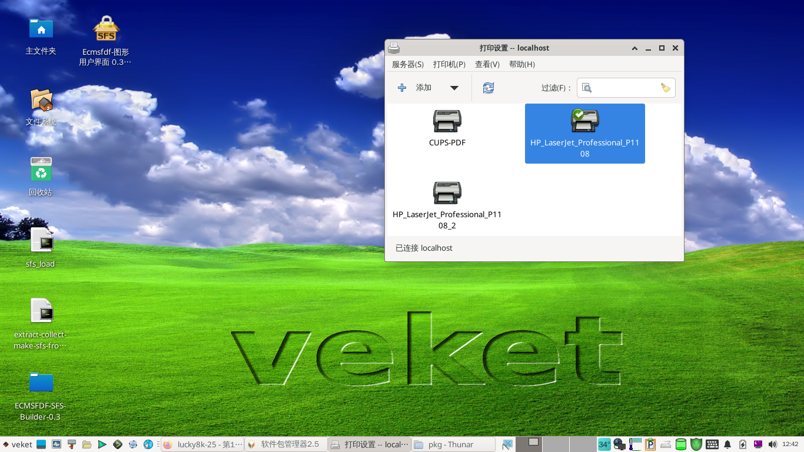Click the scanner tray icon
The width and height of the screenshot is (804, 452).
tap(666, 444)
